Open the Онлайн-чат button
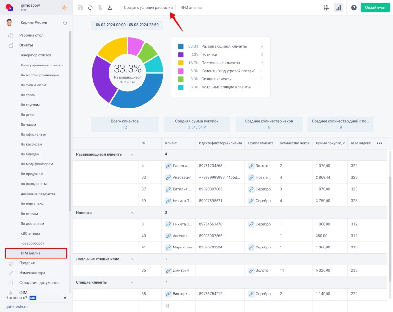393x312 pixels. [x=375, y=8]
